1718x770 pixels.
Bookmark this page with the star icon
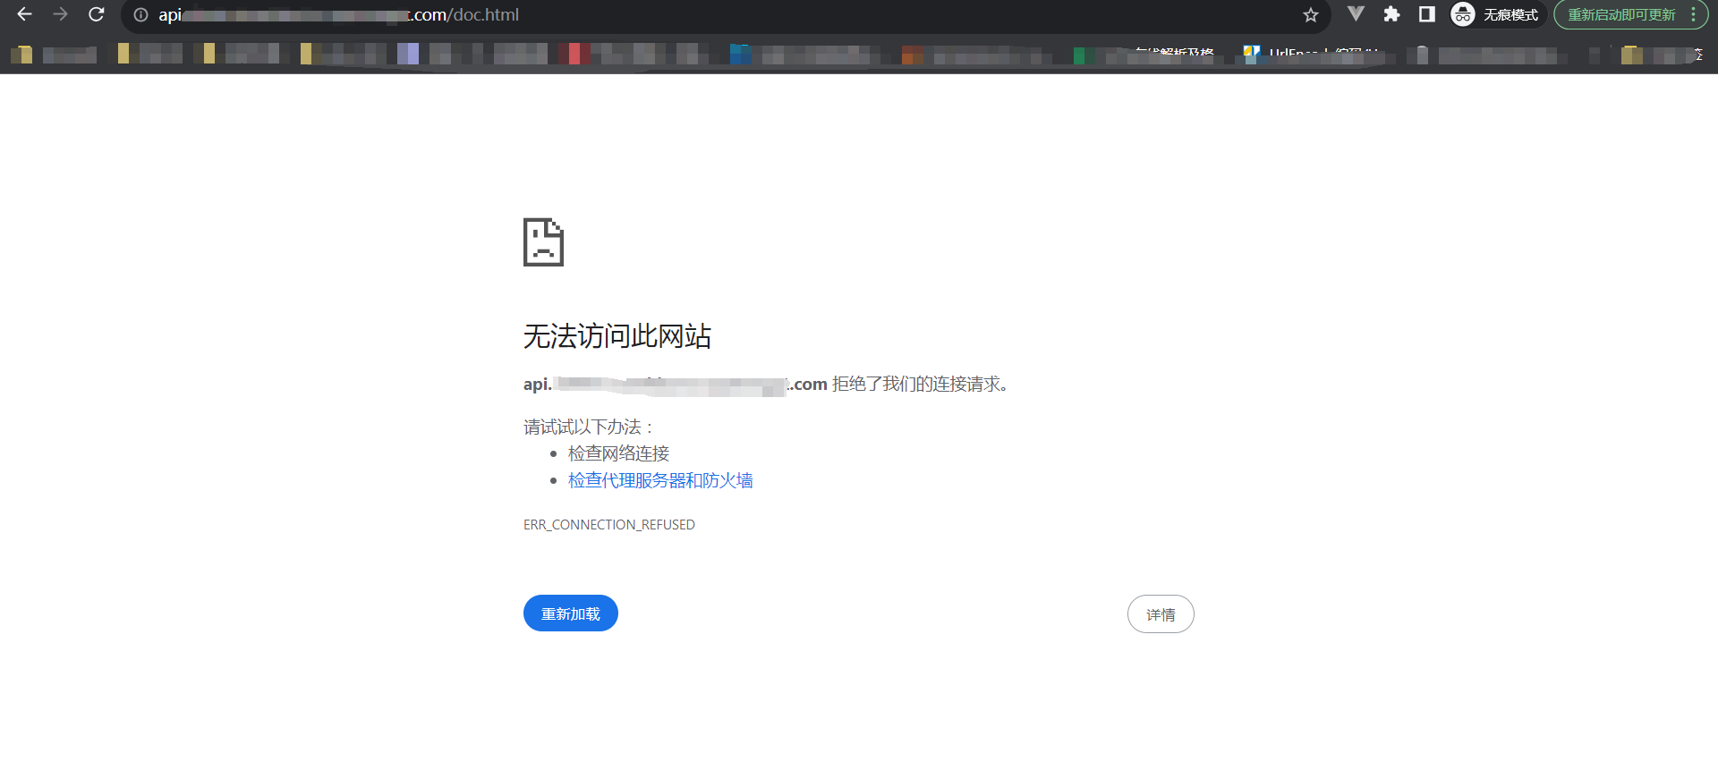click(x=1311, y=15)
